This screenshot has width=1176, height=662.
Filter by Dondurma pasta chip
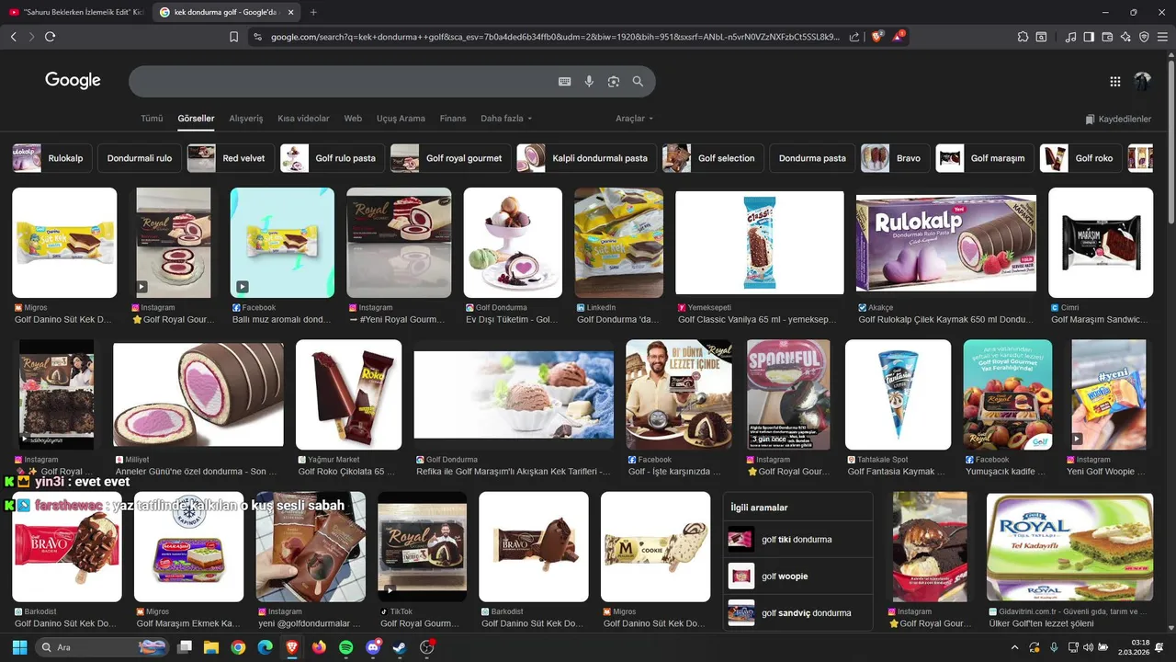(812, 158)
